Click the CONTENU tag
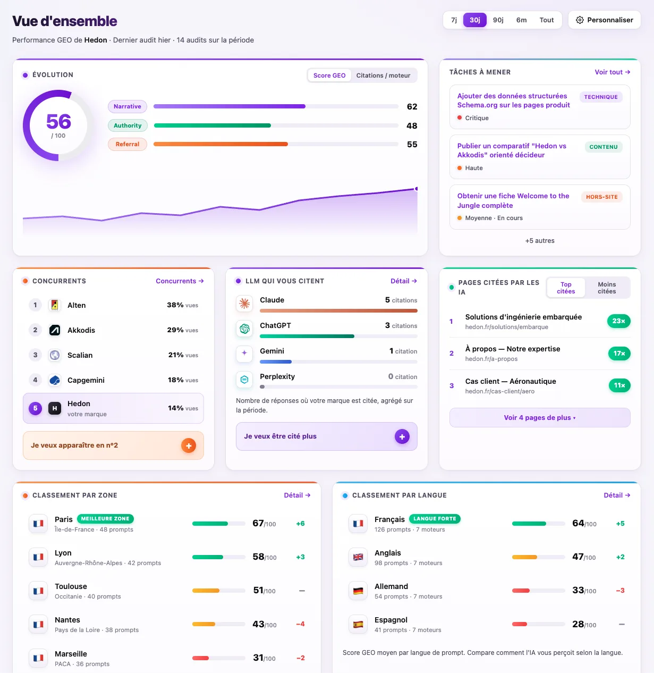This screenshot has width=654, height=673. pyautogui.click(x=604, y=147)
